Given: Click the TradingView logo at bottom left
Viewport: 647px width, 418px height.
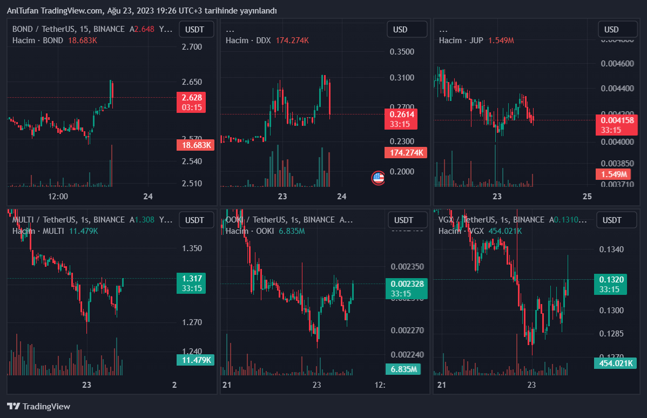Looking at the screenshot, I should tap(38, 406).
